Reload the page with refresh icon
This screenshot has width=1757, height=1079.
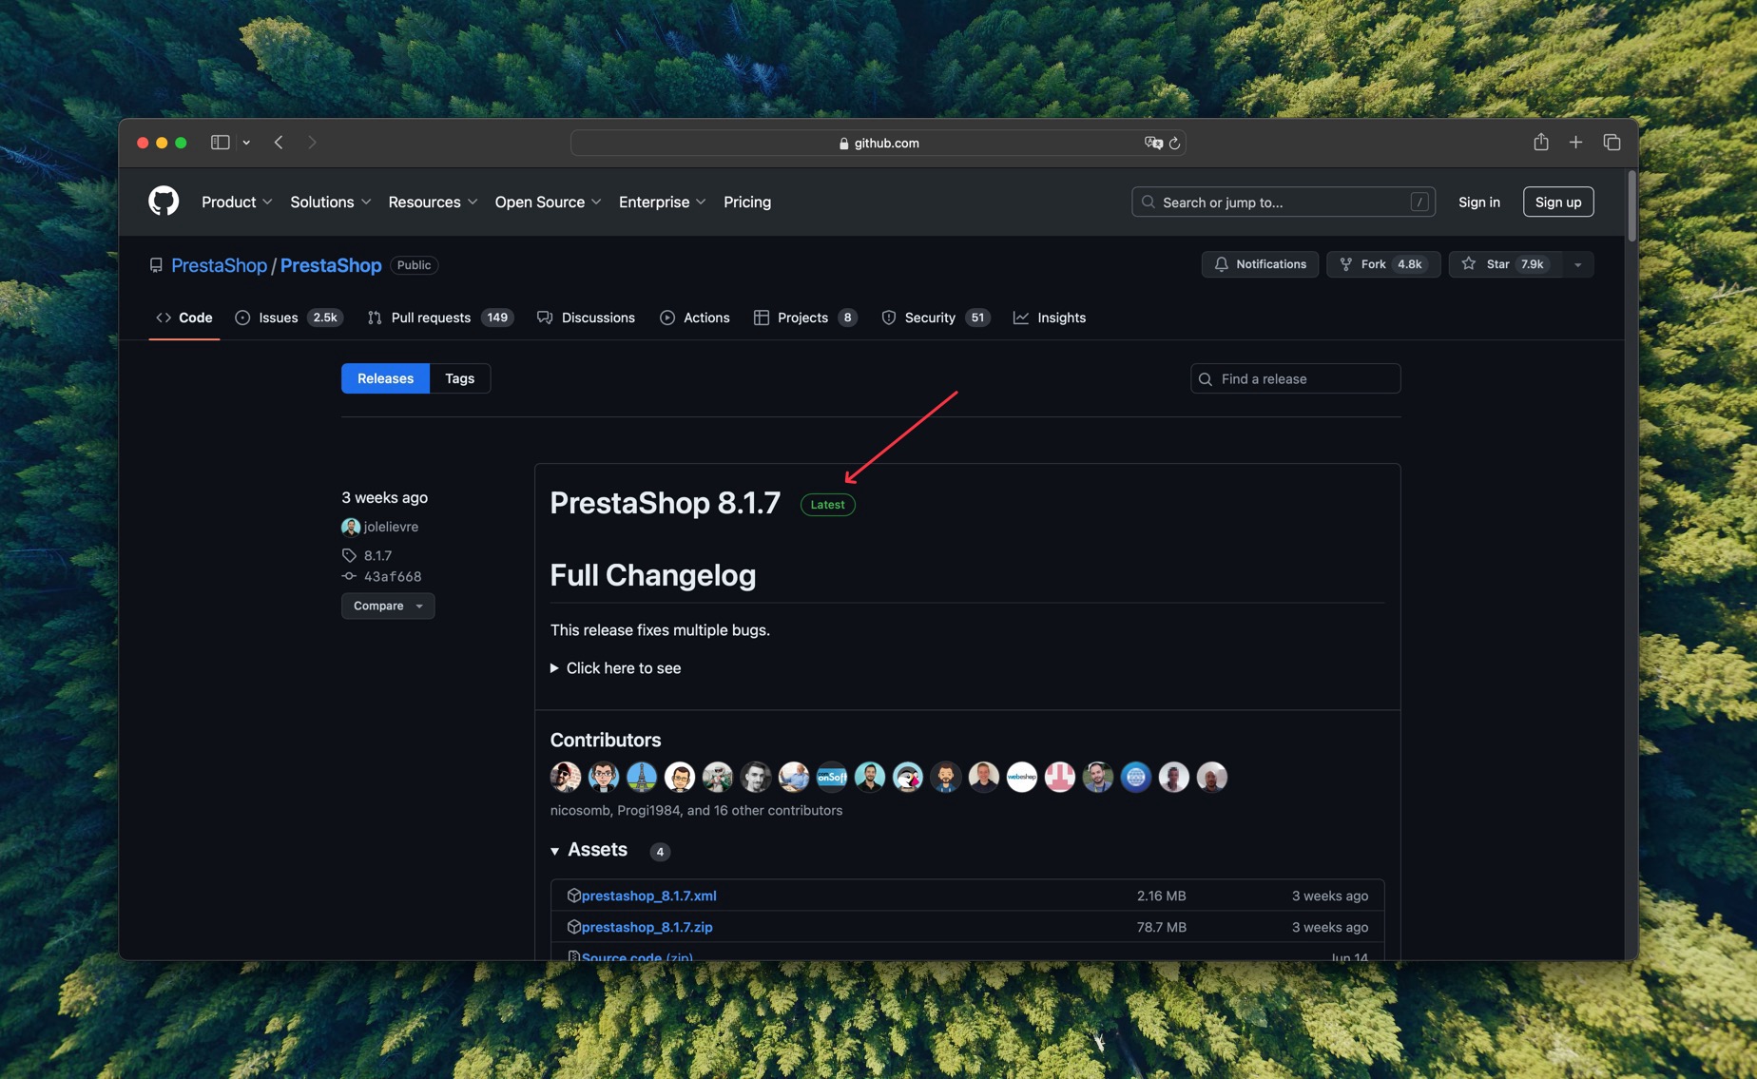click(x=1175, y=144)
